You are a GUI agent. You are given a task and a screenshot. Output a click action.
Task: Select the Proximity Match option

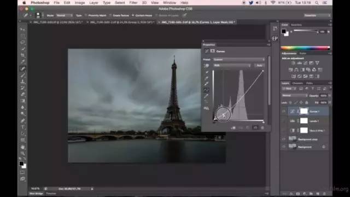coord(96,15)
